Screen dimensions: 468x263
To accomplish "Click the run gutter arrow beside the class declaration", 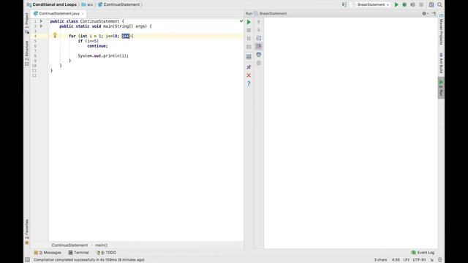I will point(41,21).
